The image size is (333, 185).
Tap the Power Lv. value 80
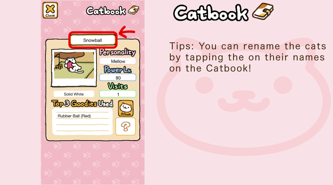point(118,78)
